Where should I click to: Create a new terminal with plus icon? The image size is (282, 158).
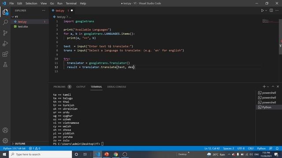(264, 86)
